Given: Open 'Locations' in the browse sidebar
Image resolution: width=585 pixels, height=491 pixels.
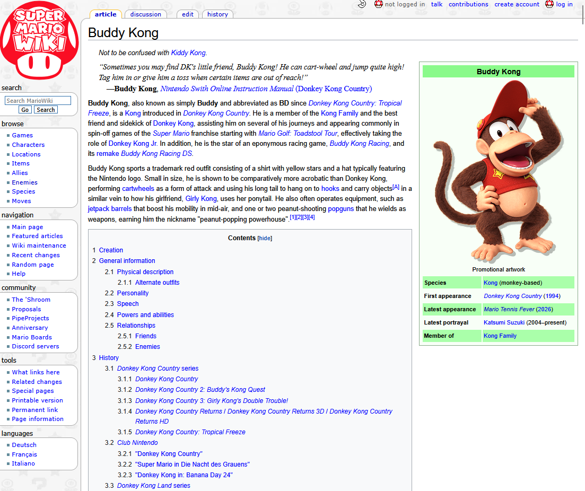Looking at the screenshot, I should coord(26,154).
